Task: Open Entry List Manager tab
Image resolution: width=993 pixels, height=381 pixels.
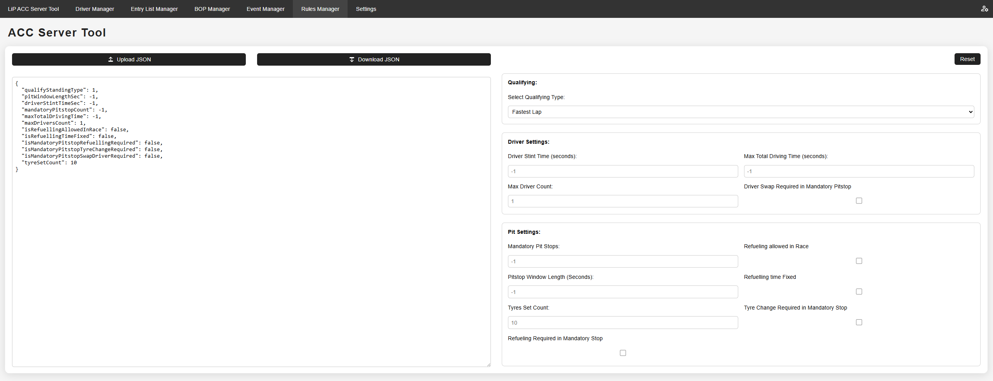Action: click(x=154, y=9)
